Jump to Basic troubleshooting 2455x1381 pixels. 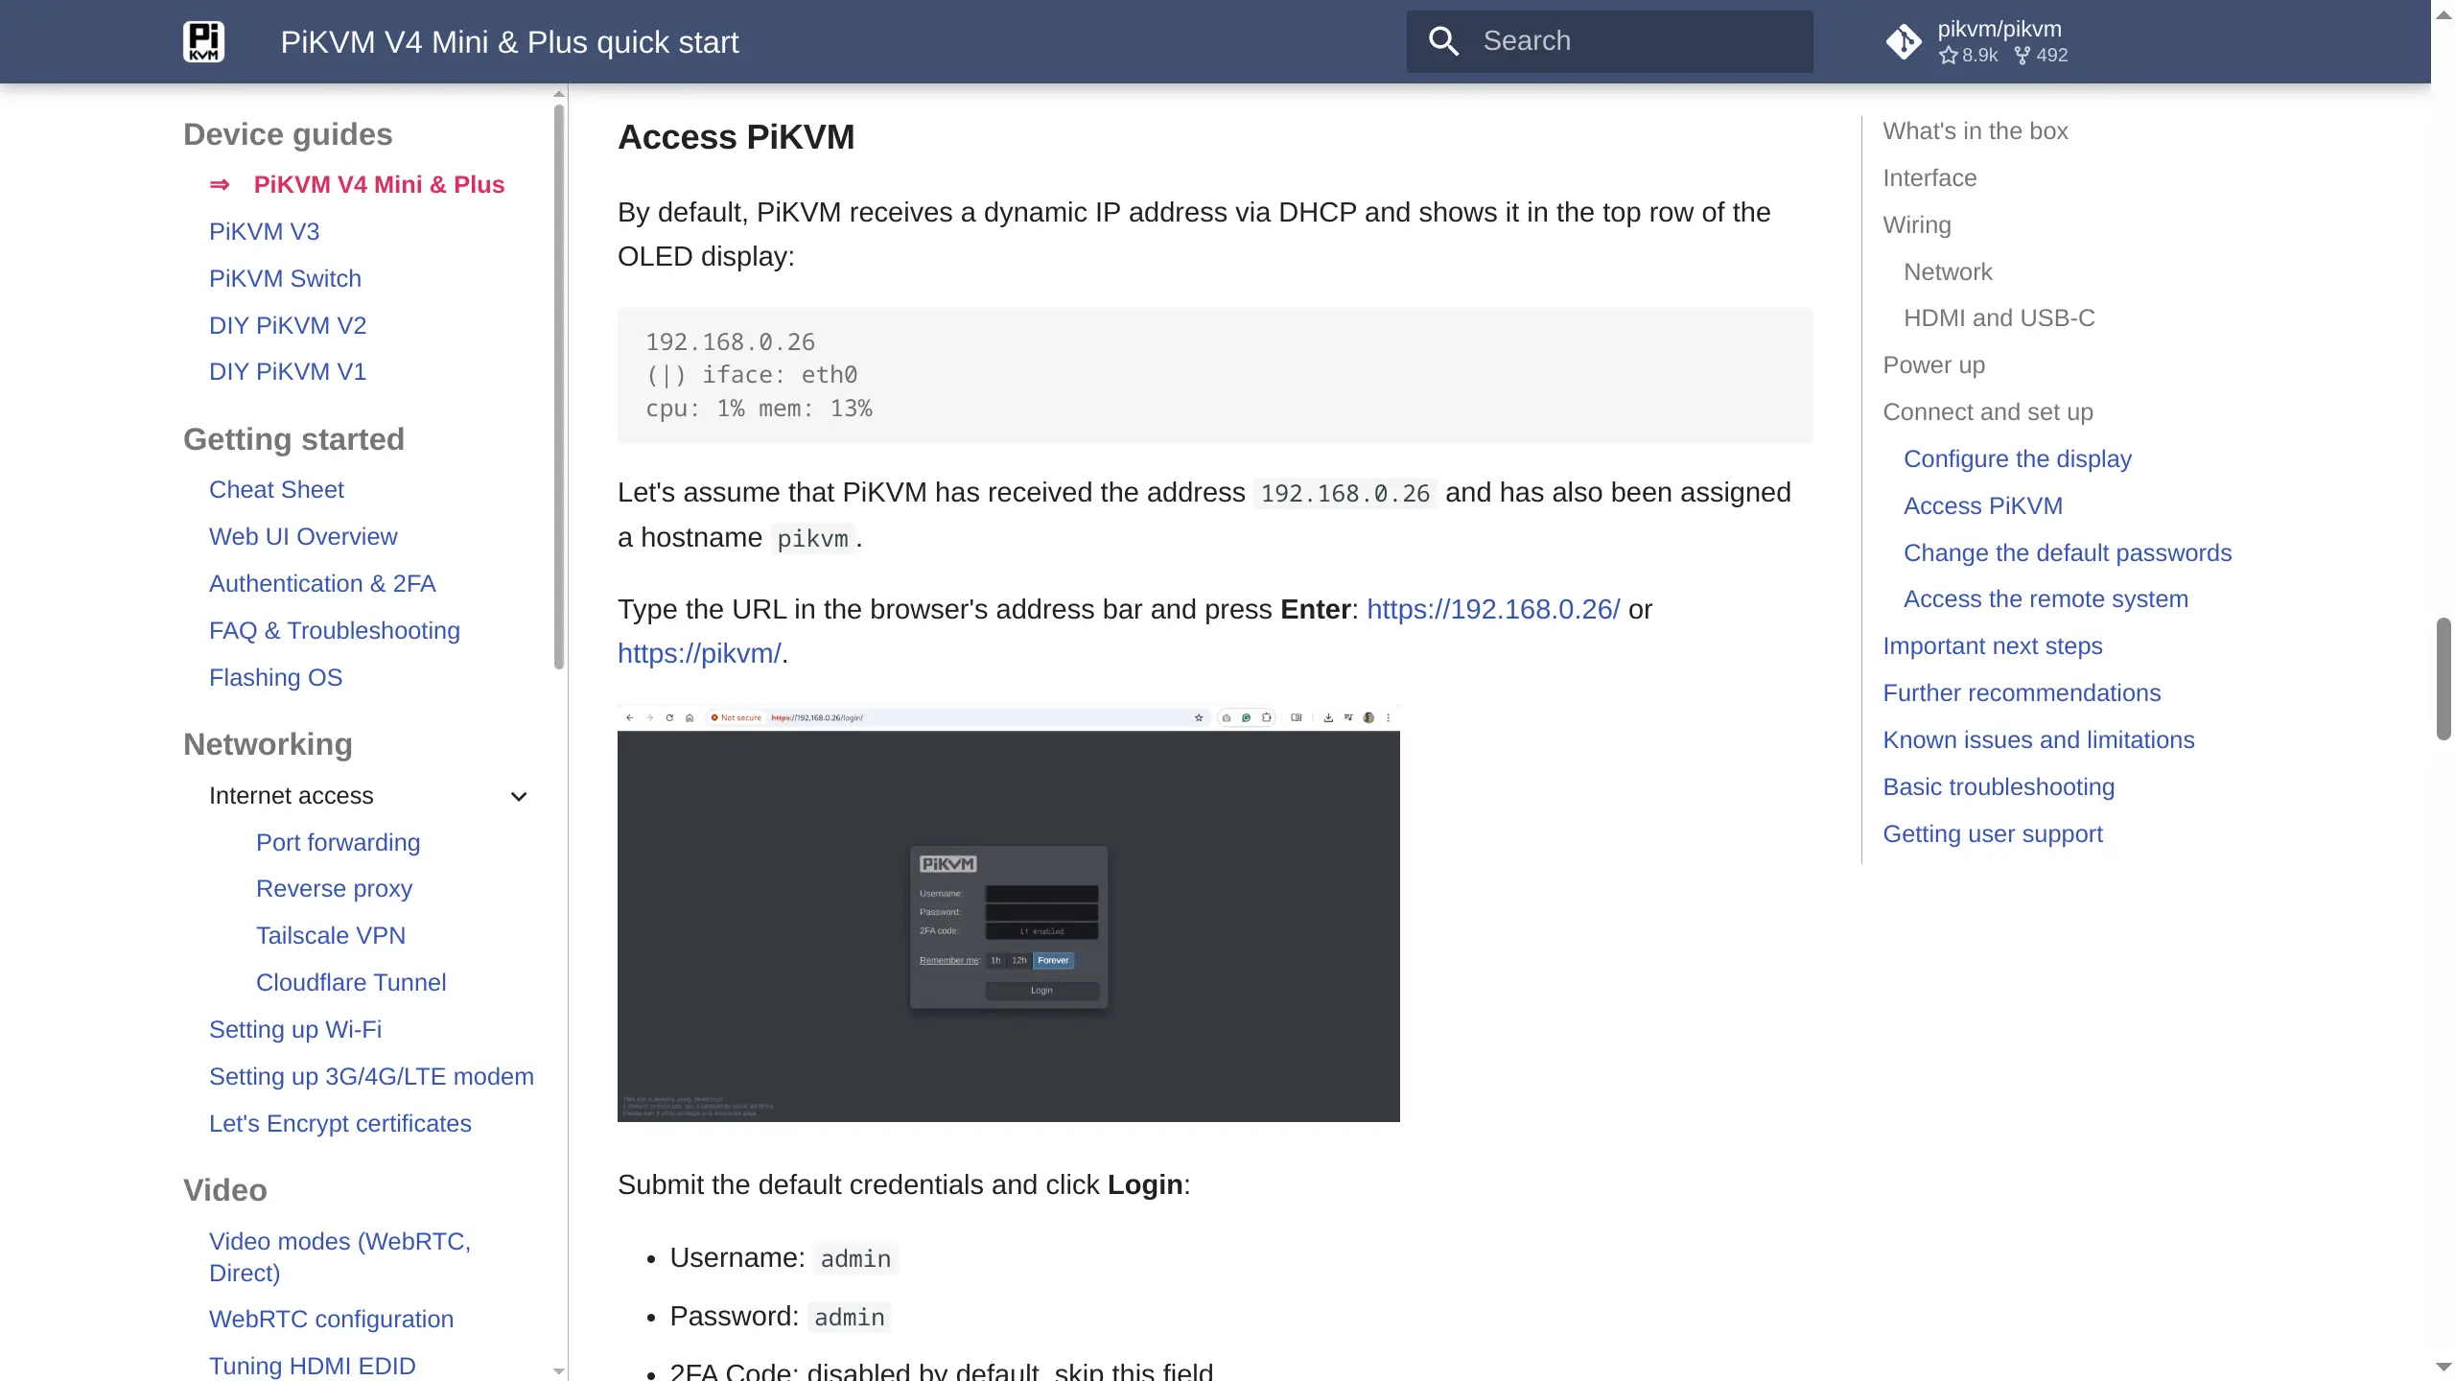[1998, 787]
